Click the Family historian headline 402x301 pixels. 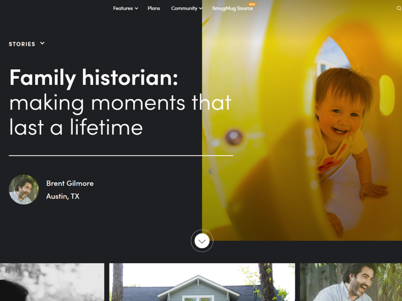pos(94,78)
